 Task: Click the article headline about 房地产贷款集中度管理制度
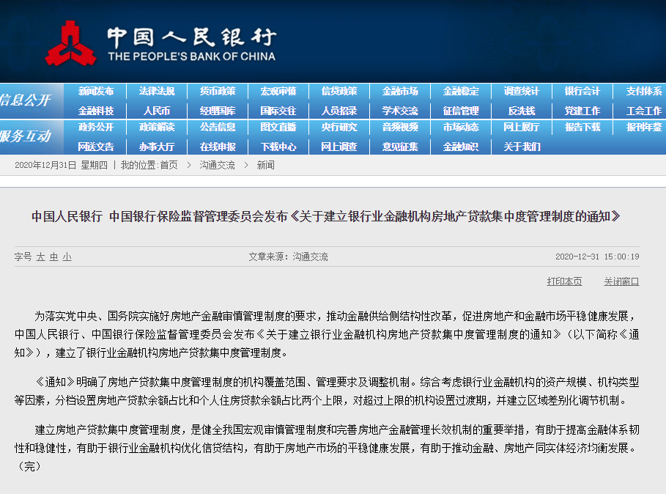(x=326, y=217)
